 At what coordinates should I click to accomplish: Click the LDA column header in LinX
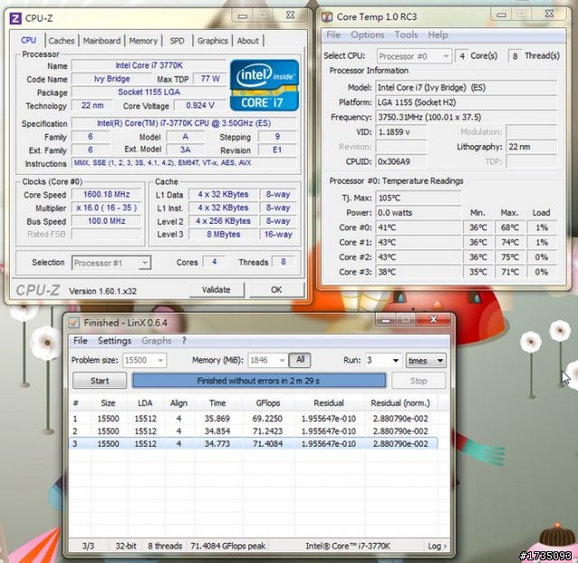(x=145, y=403)
